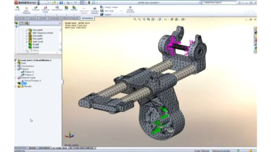Screen dimensions: 271x152
Task: Click the Apply Material tool
Action: [26, 11]
